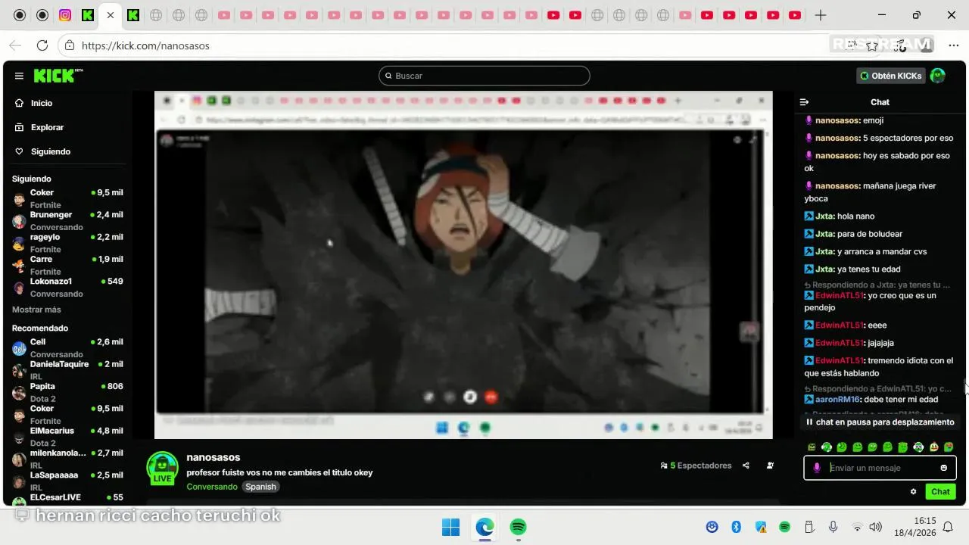The width and height of the screenshot is (969, 545).
Task: Click the Bluetooth tray icon
Action: [x=736, y=527]
